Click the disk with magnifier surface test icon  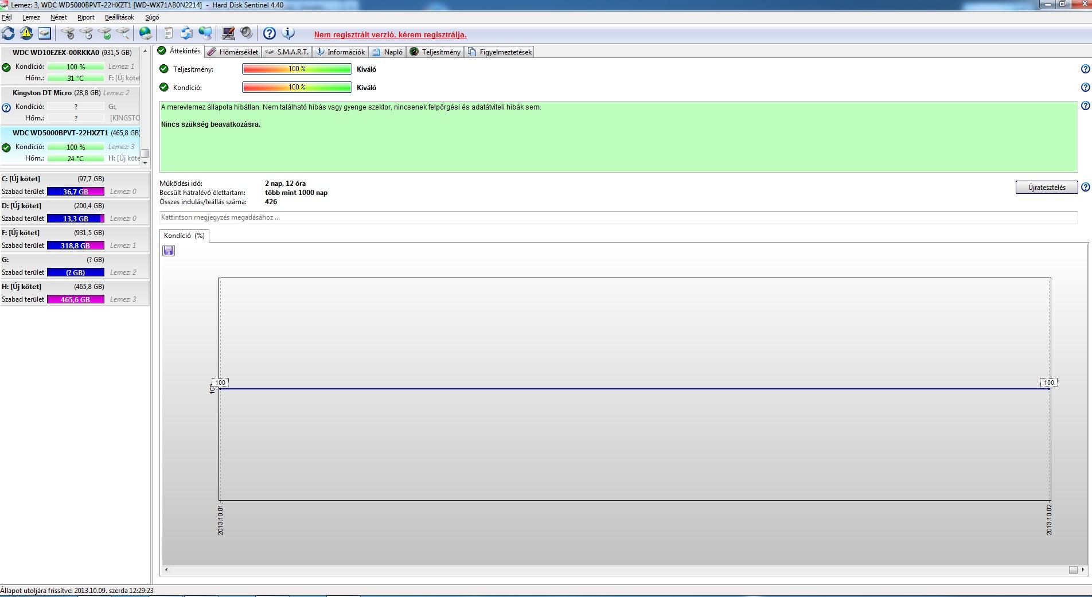click(x=123, y=33)
